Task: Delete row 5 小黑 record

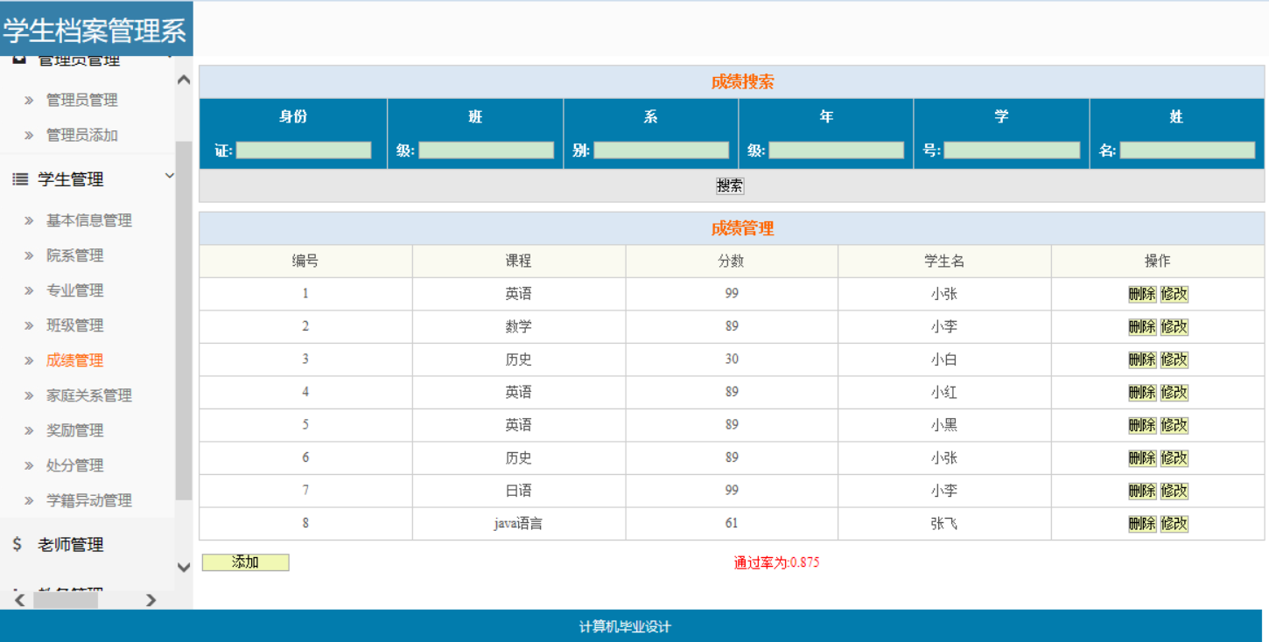Action: [1142, 425]
